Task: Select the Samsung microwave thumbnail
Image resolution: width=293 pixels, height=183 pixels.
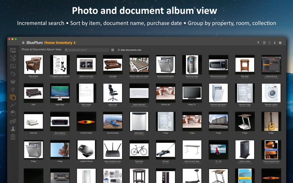Action: pos(218,65)
